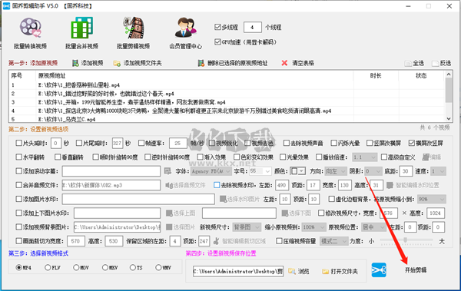Enable 片尾减时 checkbox
The width and height of the screenshot is (461, 291).
[79, 143]
